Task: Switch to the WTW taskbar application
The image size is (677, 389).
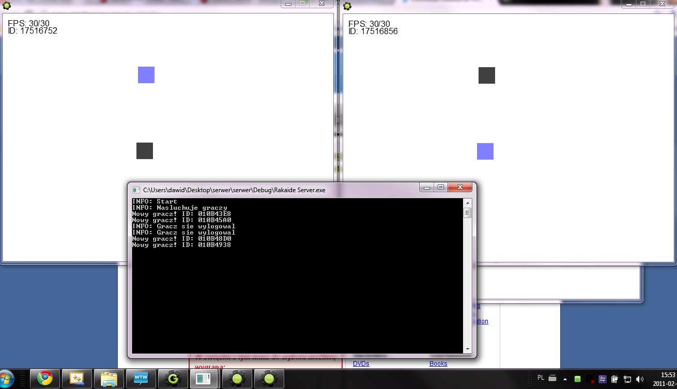Action: pos(141,379)
